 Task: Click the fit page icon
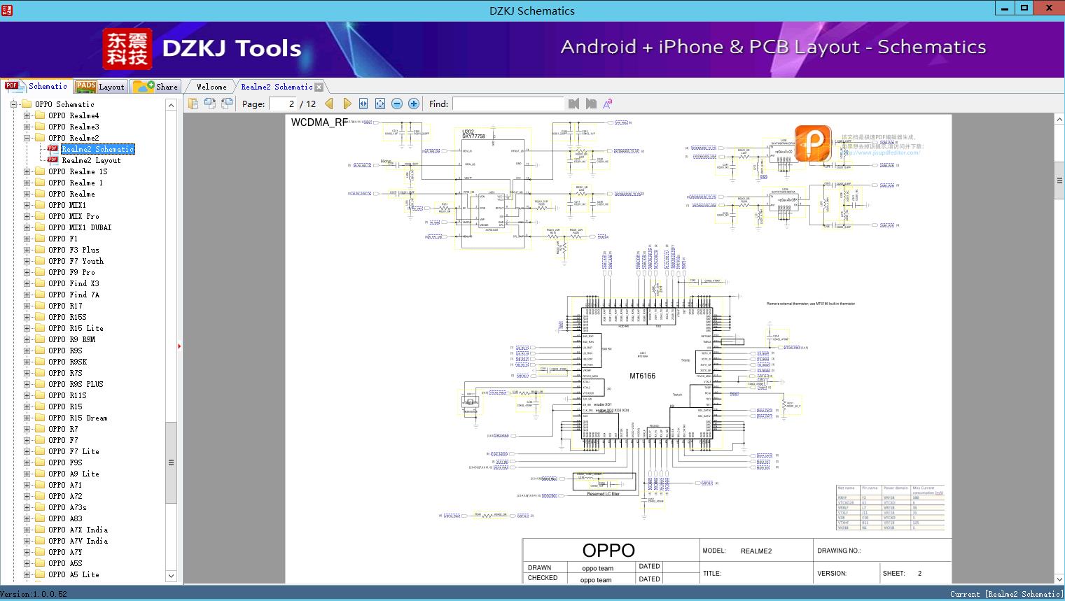[x=380, y=104]
